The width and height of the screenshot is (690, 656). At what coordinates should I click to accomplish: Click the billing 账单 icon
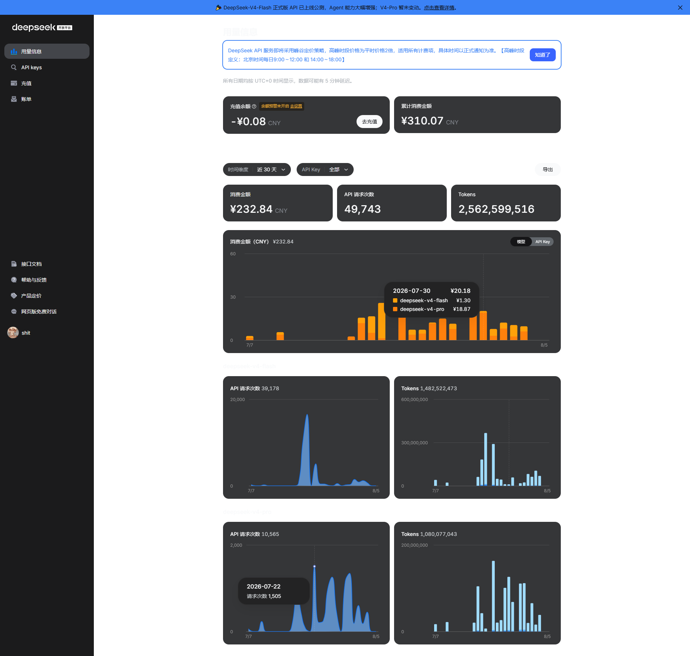[14, 99]
